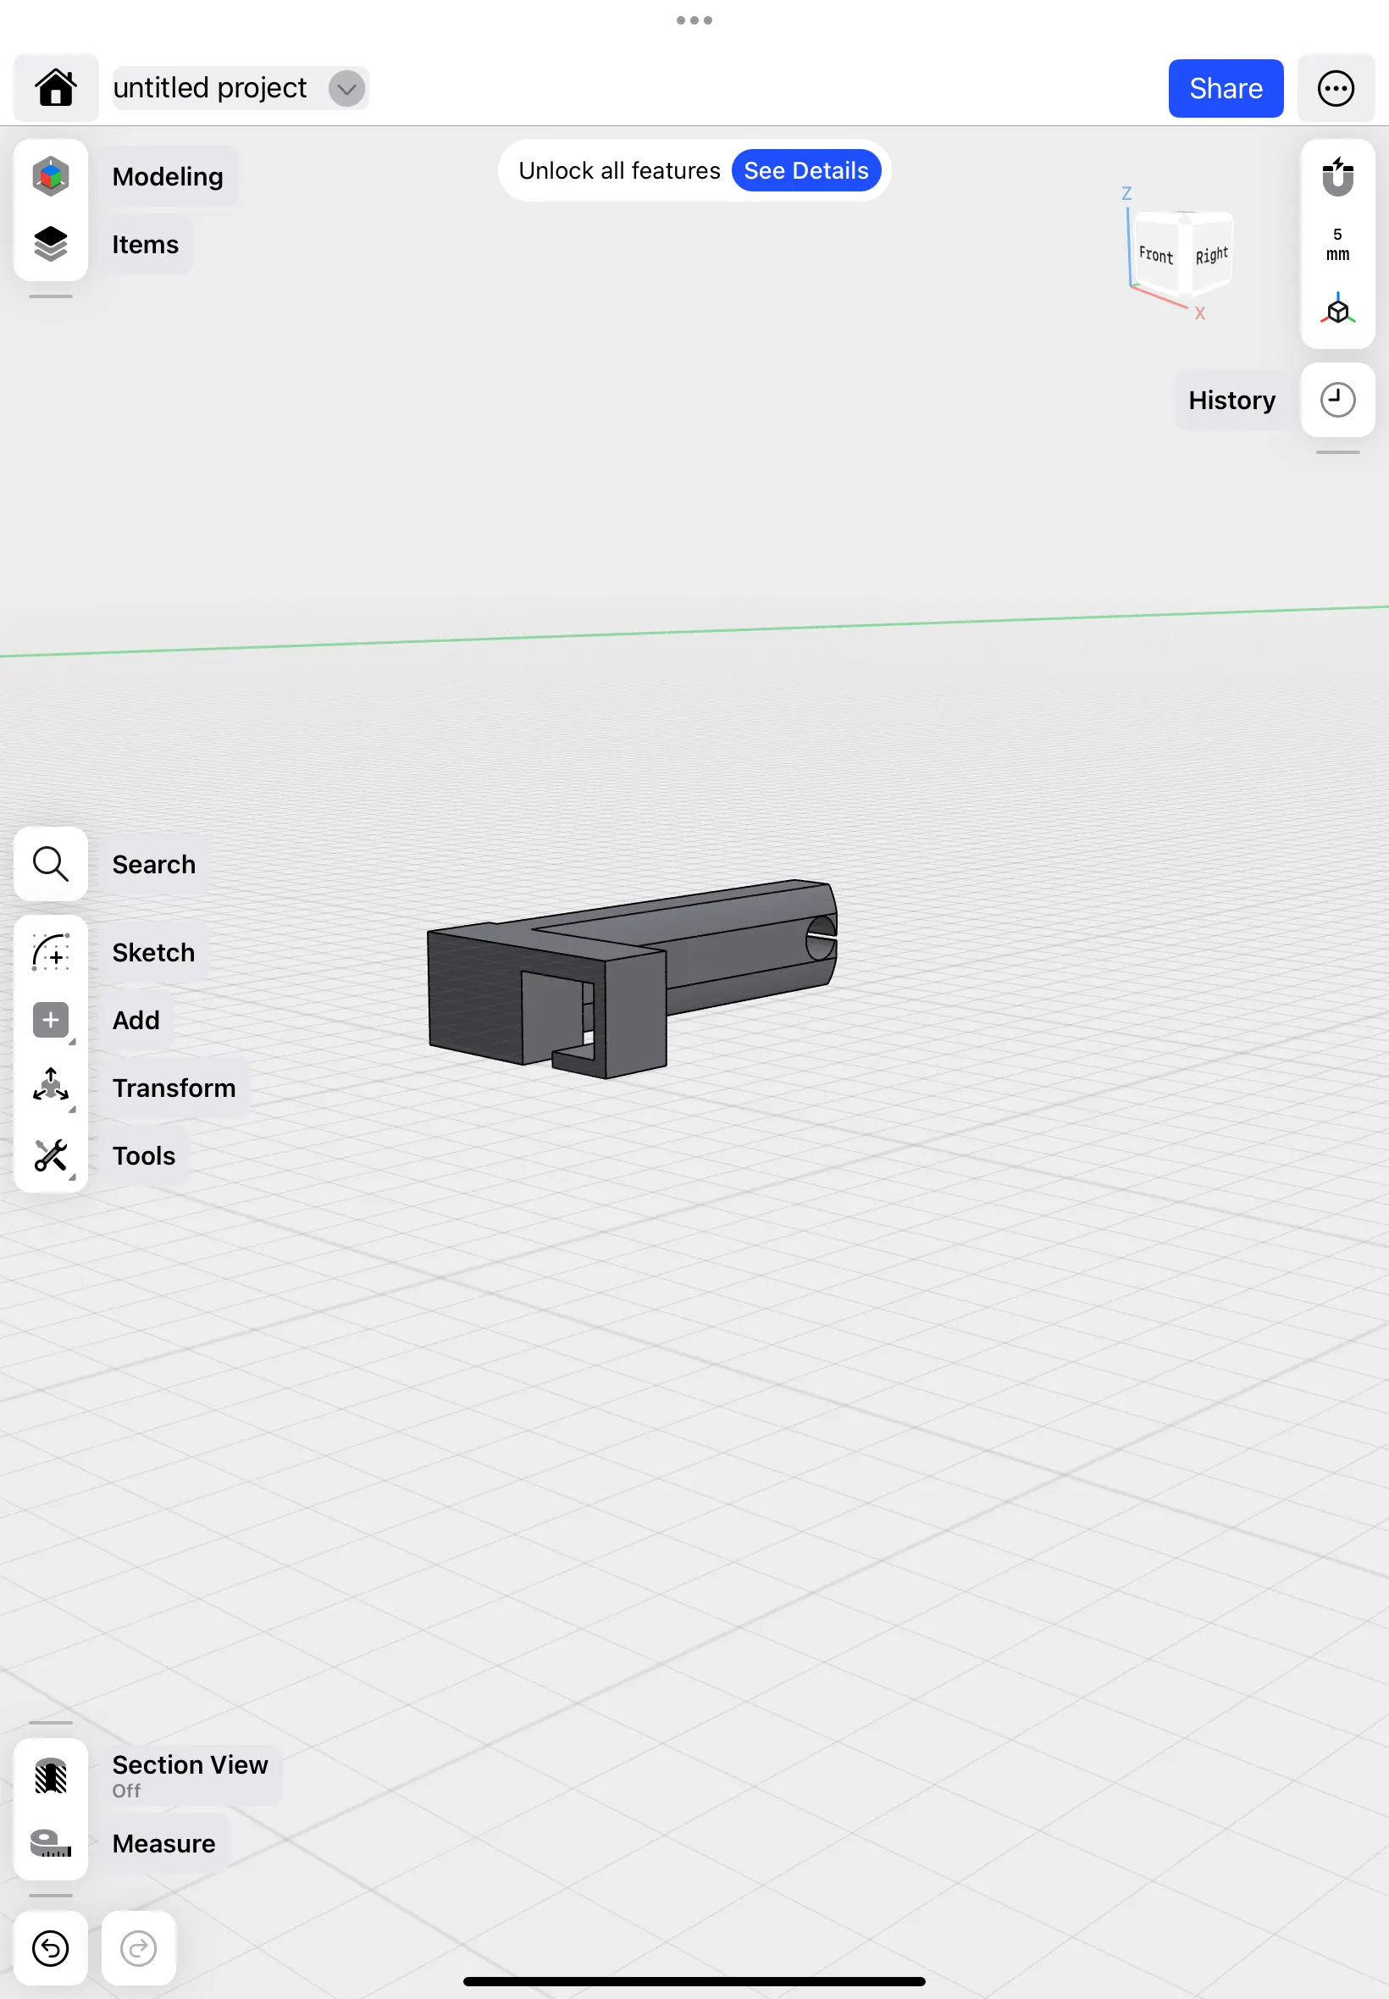Toggle Section View off/on
This screenshot has height=1999, width=1389.
[x=50, y=1775]
